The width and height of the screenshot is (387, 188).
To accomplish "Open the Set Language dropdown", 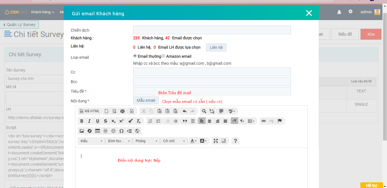I will tap(251, 121).
